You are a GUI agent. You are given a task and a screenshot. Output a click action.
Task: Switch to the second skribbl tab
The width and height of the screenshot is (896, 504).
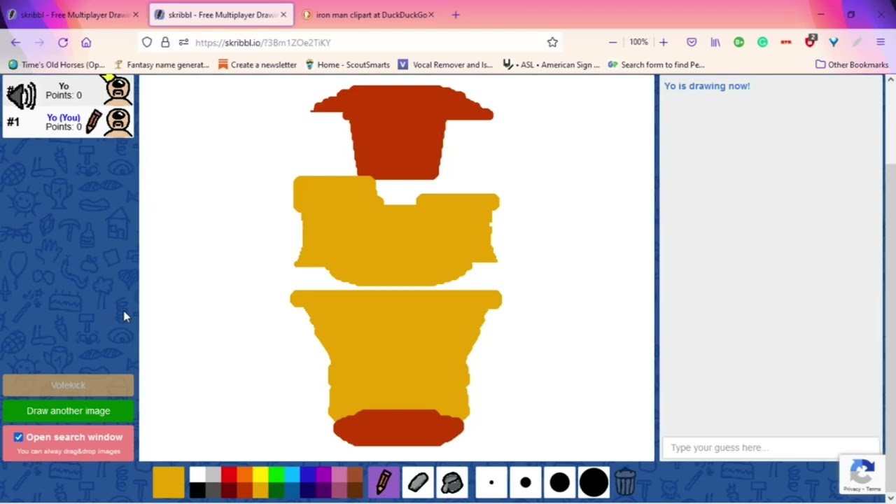pos(222,15)
